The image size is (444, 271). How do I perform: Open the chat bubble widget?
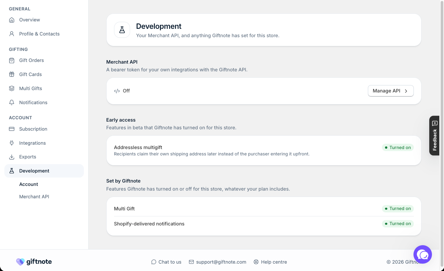coord(423,254)
